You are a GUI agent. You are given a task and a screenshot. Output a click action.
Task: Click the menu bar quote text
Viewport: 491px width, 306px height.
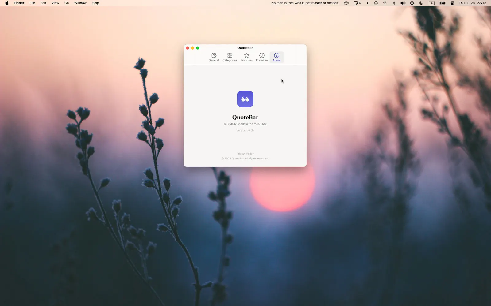click(x=305, y=3)
